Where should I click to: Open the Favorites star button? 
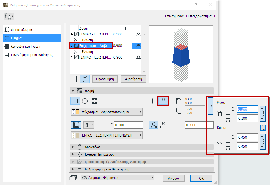click(x=9, y=16)
